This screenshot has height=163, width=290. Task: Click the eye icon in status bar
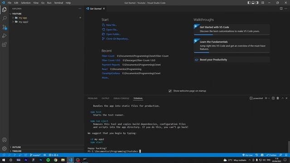pos(44,155)
